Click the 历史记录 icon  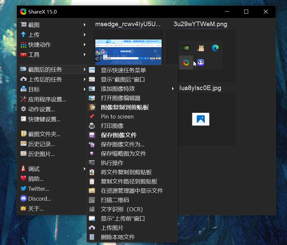[x=24, y=144]
